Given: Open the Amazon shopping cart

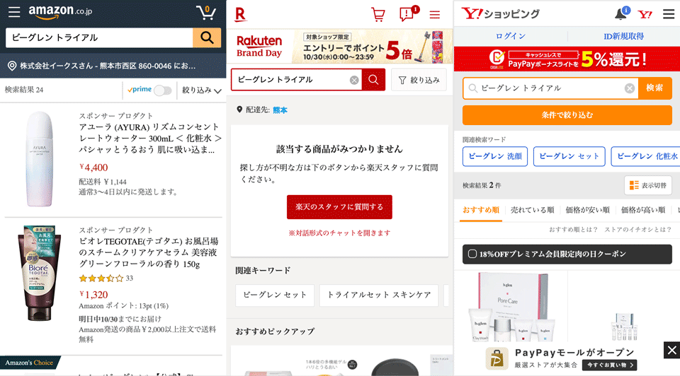Looking at the screenshot, I should click(206, 12).
